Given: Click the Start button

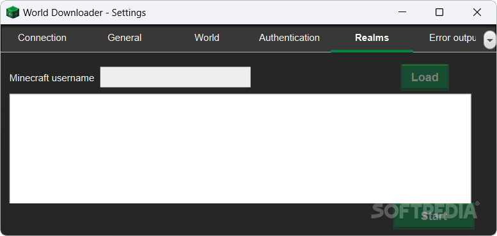Looking at the screenshot, I should [434, 216].
